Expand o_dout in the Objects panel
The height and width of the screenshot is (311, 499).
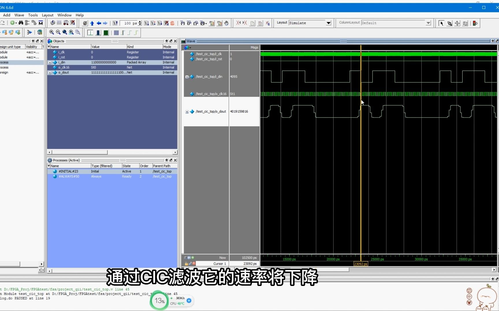[x=50, y=73]
